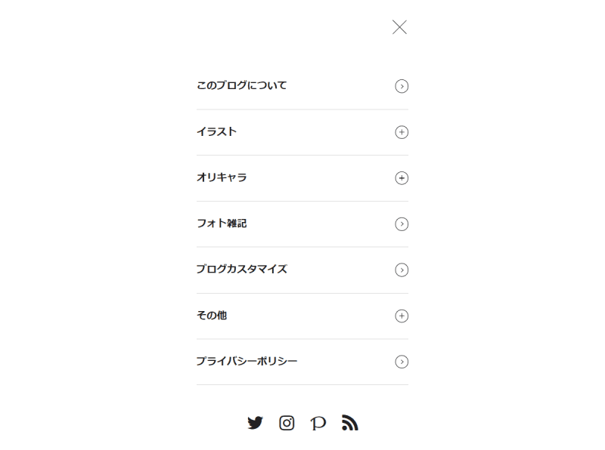This screenshot has height=450, width=605.
Task: Expand the オリキャラ submenu plus icon
Action: [x=402, y=178]
